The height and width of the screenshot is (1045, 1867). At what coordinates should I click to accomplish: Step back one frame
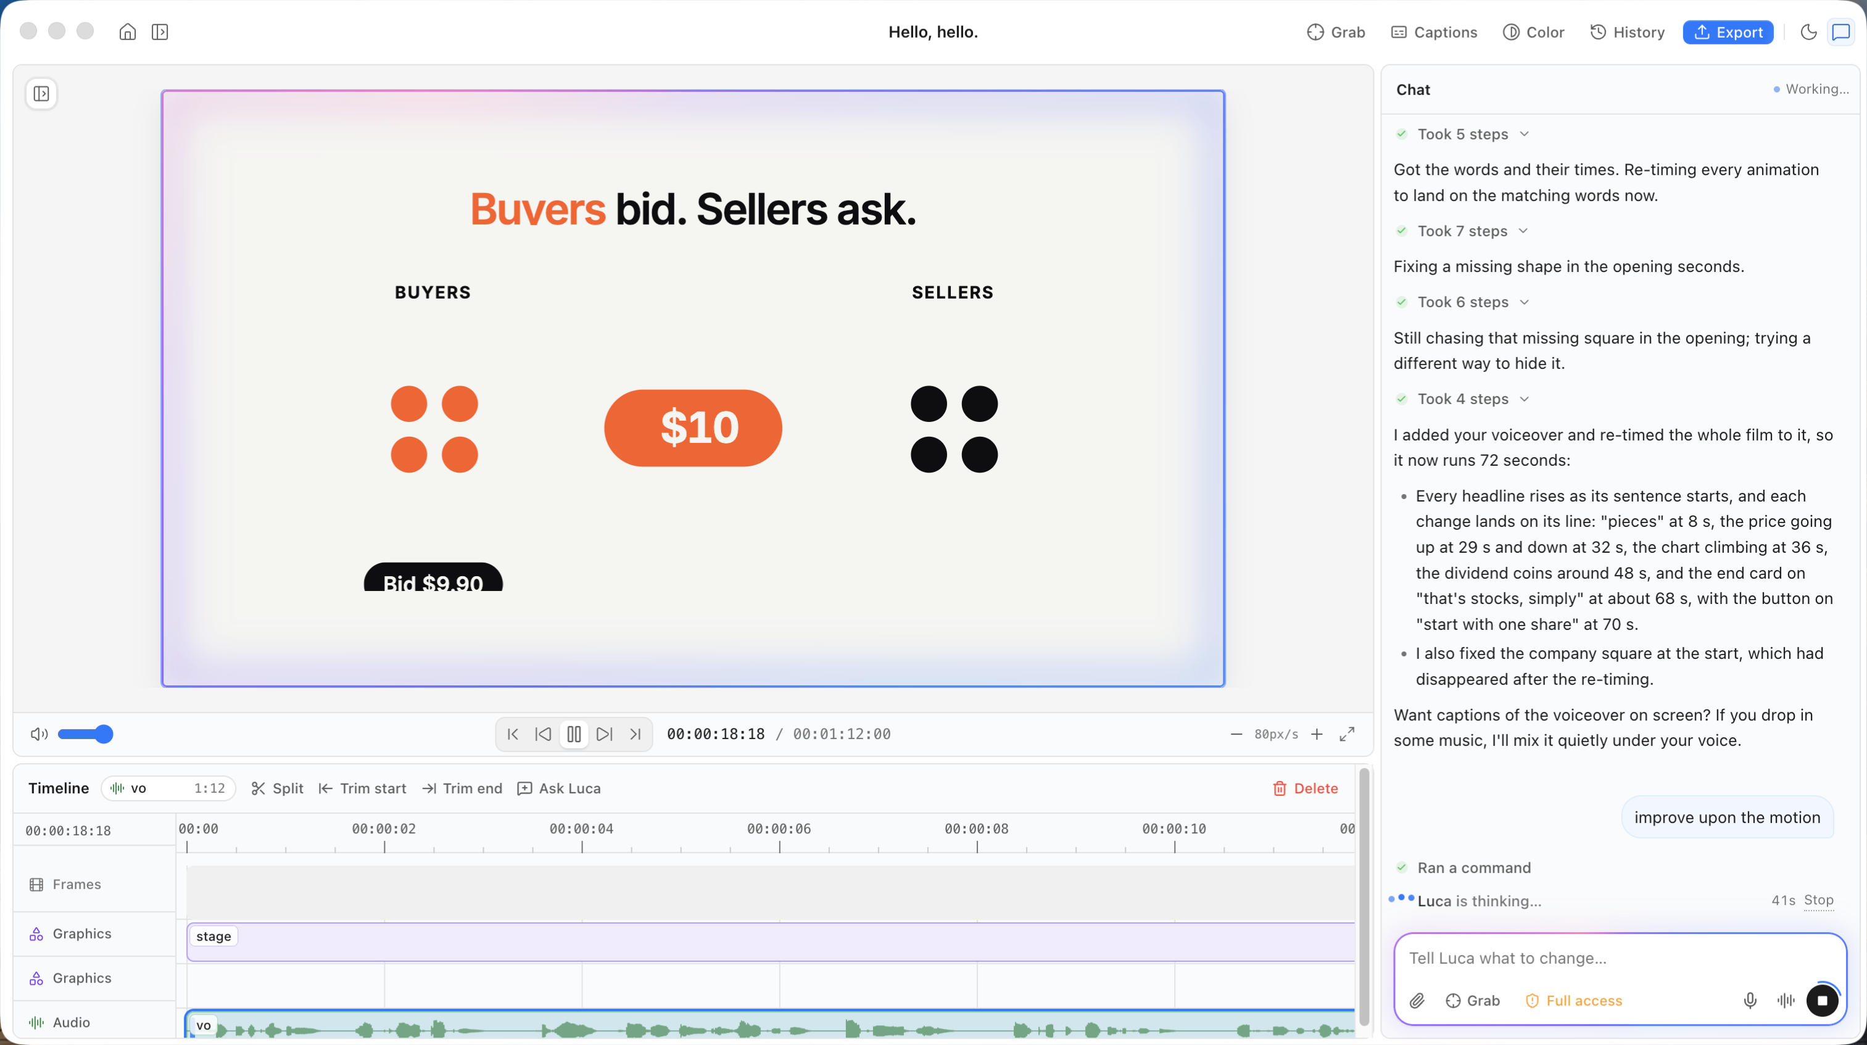pyautogui.click(x=543, y=734)
